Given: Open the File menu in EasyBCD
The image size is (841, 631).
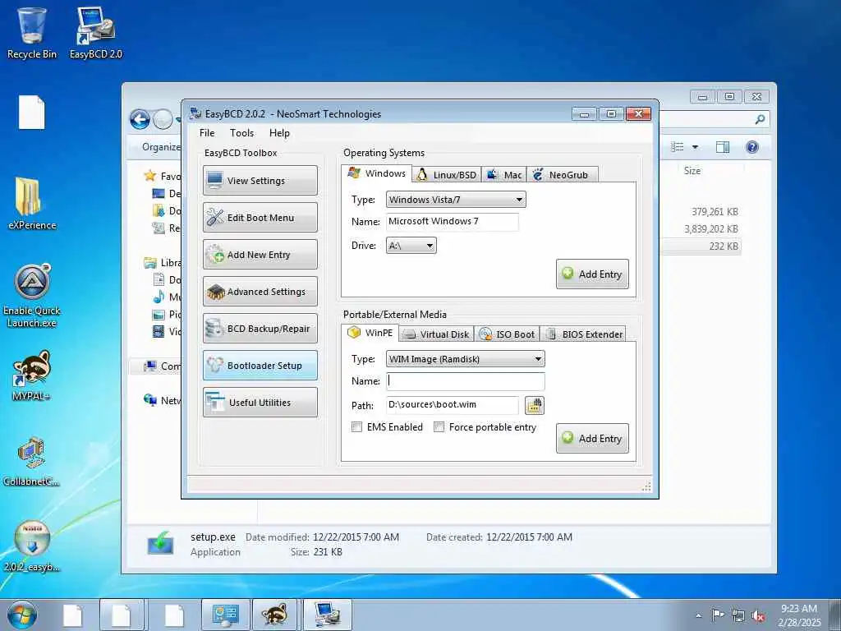Looking at the screenshot, I should (206, 133).
